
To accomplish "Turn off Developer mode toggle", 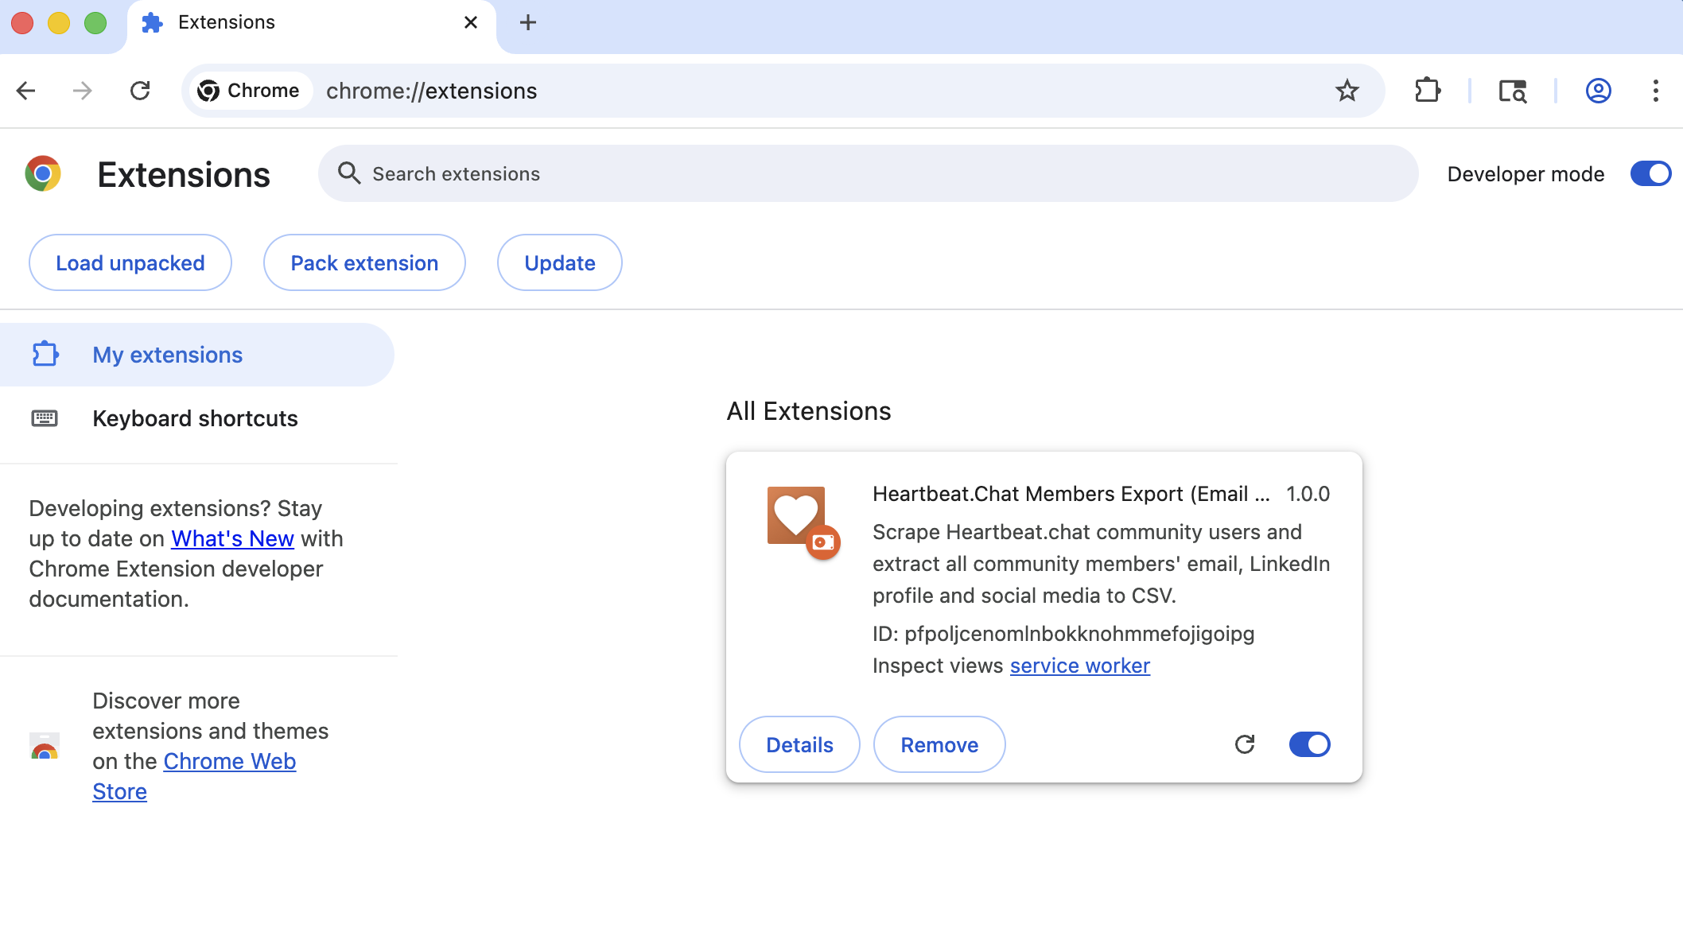I will tap(1650, 173).
